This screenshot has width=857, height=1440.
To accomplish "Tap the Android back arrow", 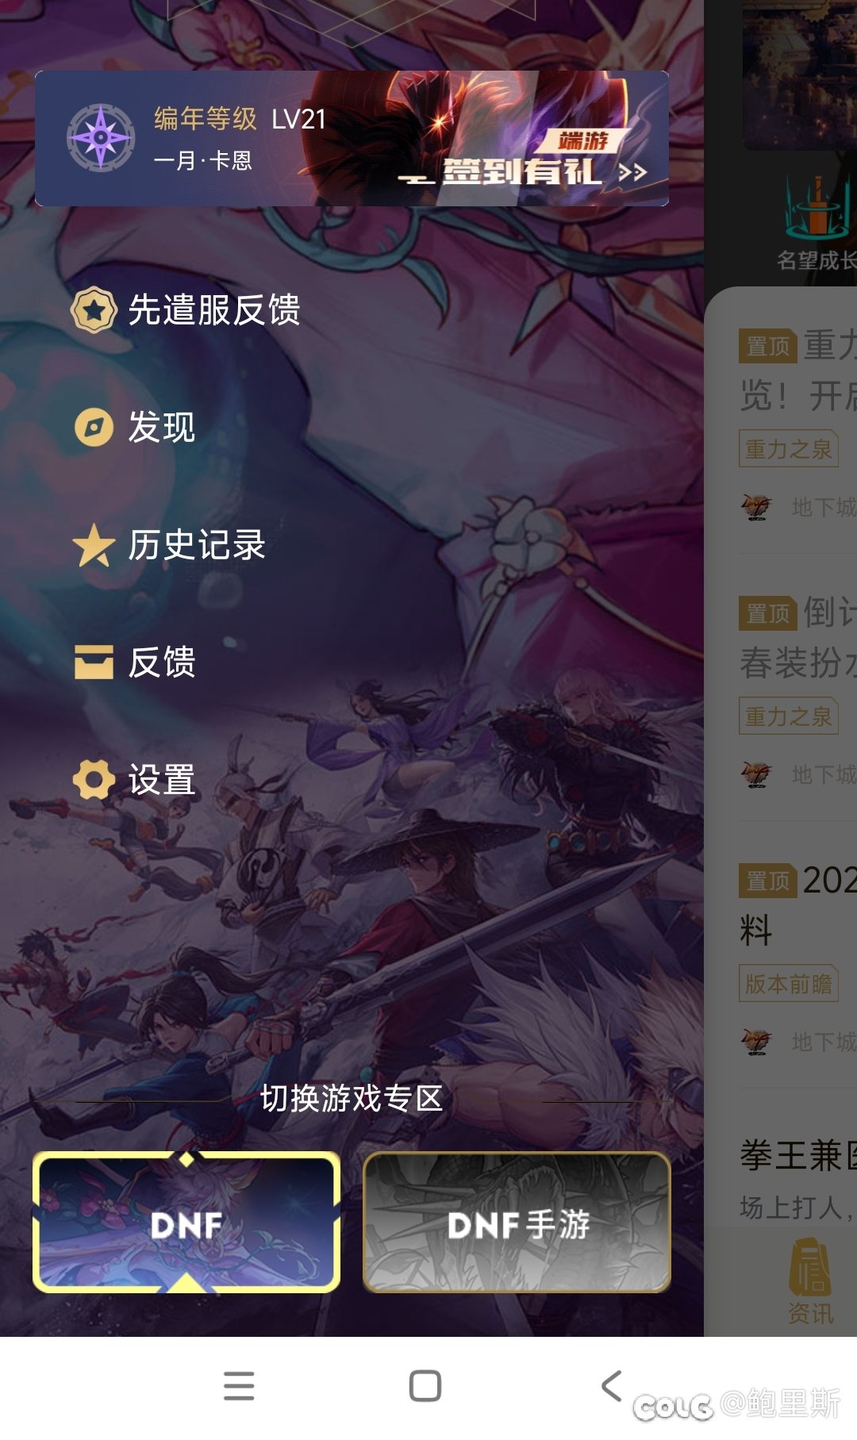I will (612, 1385).
